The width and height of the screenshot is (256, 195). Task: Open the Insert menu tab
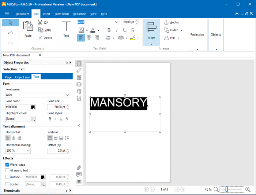tap(46, 14)
